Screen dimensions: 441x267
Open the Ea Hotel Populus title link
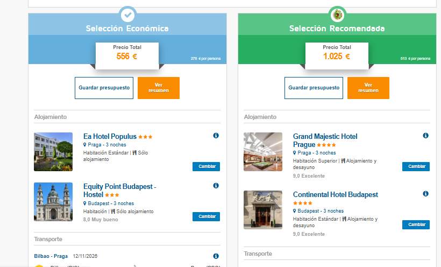(110, 136)
